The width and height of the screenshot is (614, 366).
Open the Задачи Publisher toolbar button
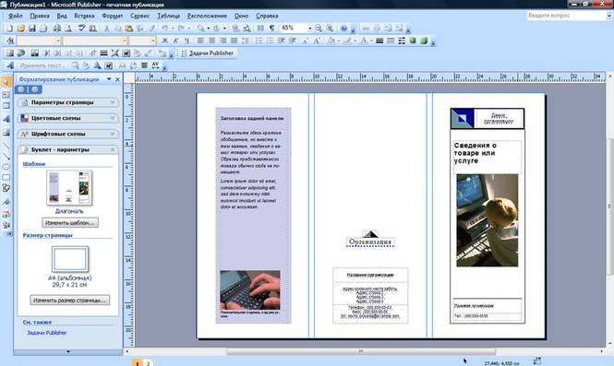(x=208, y=53)
